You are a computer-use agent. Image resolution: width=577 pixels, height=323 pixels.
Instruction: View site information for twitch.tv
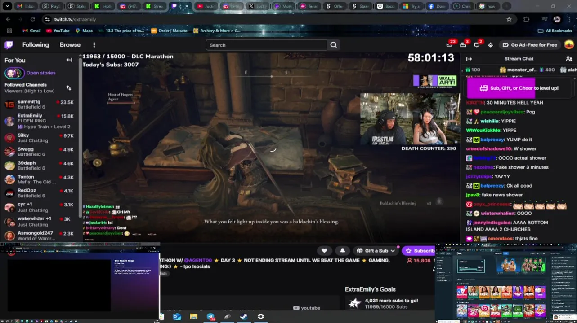(x=47, y=19)
